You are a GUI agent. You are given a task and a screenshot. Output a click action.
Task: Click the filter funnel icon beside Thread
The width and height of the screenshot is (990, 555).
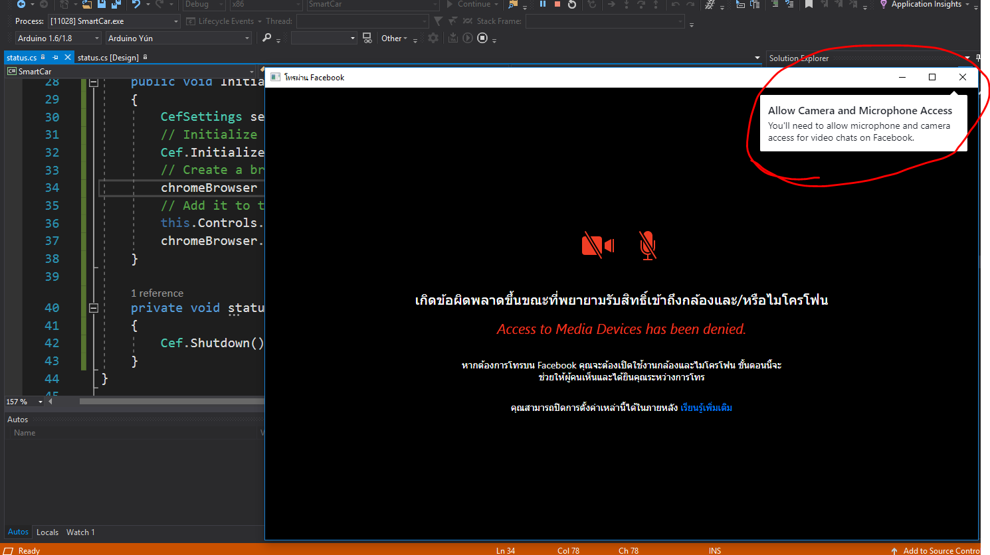coord(438,21)
